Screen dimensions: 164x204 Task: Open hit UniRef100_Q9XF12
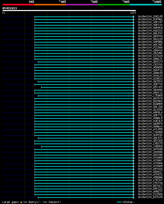pyautogui.click(x=150, y=70)
